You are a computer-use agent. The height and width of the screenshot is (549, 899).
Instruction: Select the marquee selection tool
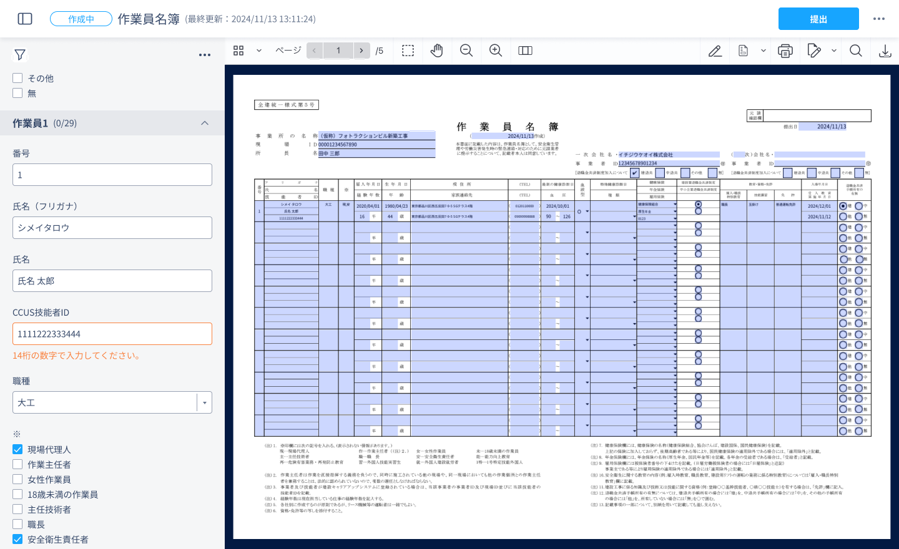point(408,51)
